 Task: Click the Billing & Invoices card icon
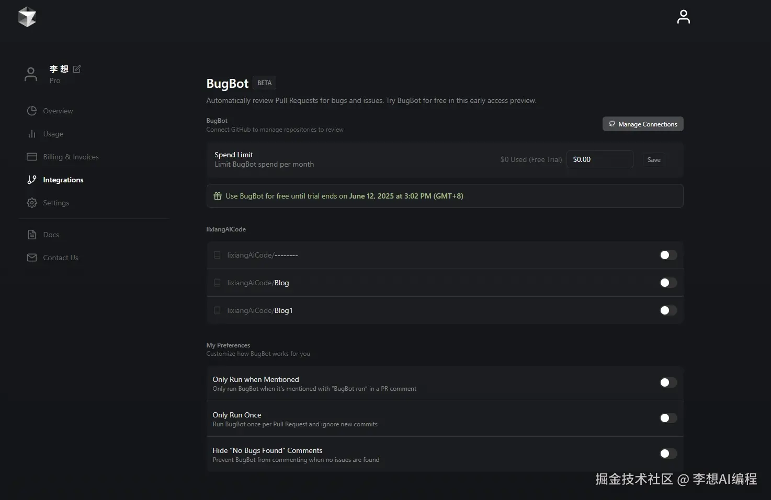pos(32,157)
